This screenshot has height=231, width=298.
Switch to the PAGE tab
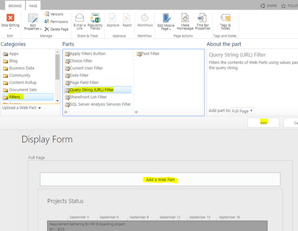[33, 6]
